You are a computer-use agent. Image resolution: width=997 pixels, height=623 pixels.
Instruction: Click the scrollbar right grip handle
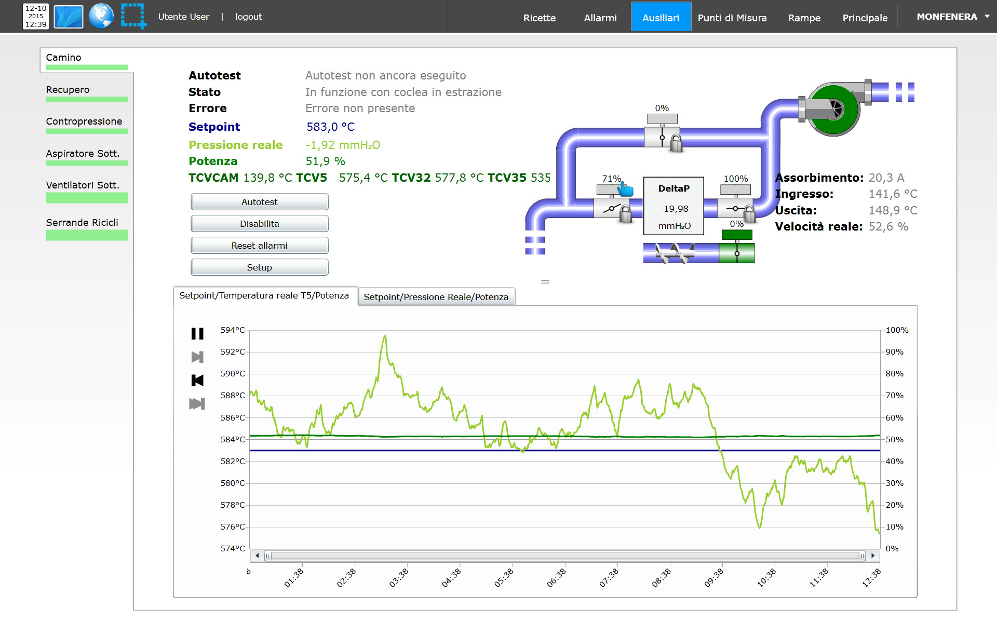pos(862,556)
